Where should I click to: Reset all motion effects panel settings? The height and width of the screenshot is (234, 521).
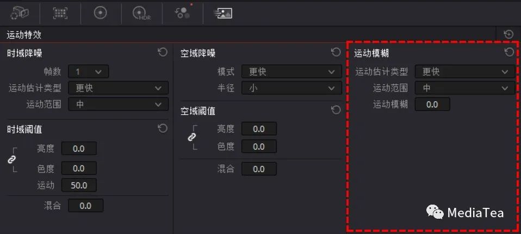[x=508, y=34]
